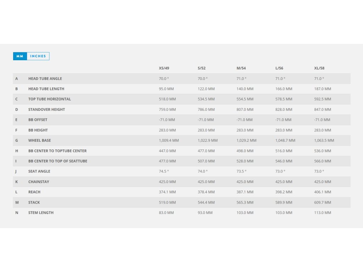Click the REACH row label
The height and width of the screenshot is (272, 363).
(34, 192)
